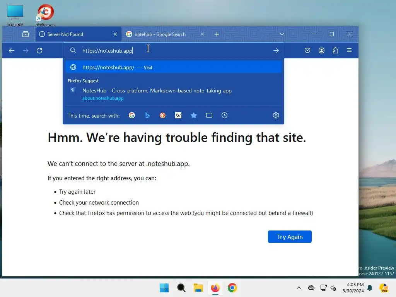This screenshot has width=396, height=297.
Task: Click inside the address bar text
Action: point(108,51)
